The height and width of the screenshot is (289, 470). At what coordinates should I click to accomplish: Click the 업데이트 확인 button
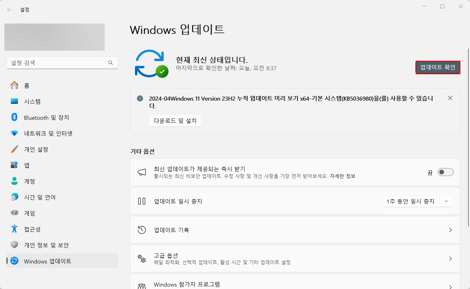pos(438,67)
